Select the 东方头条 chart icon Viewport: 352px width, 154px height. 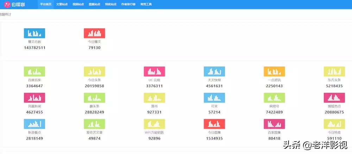[334, 71]
